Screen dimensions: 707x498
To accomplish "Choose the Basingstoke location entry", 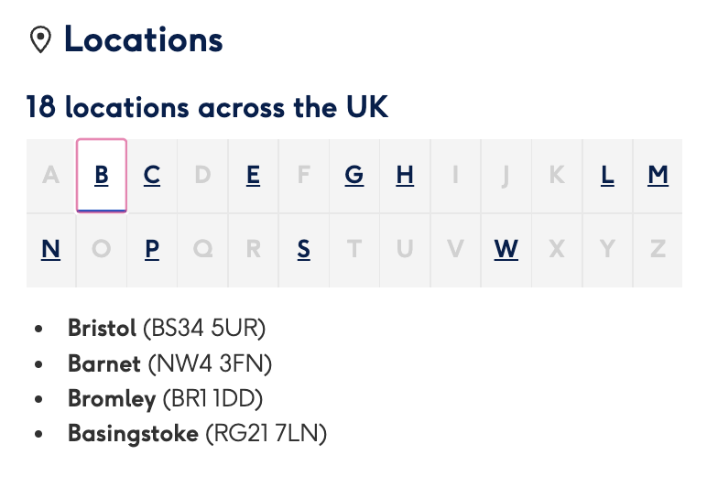I will [197, 434].
